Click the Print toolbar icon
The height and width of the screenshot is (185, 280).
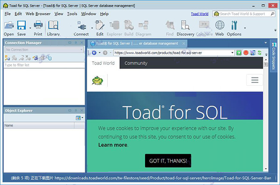tap(38, 25)
